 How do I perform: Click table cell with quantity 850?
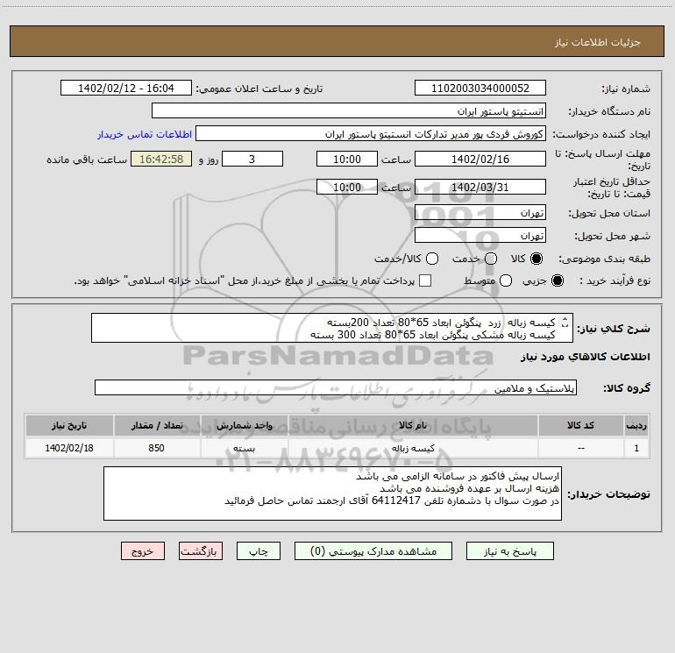(157, 448)
